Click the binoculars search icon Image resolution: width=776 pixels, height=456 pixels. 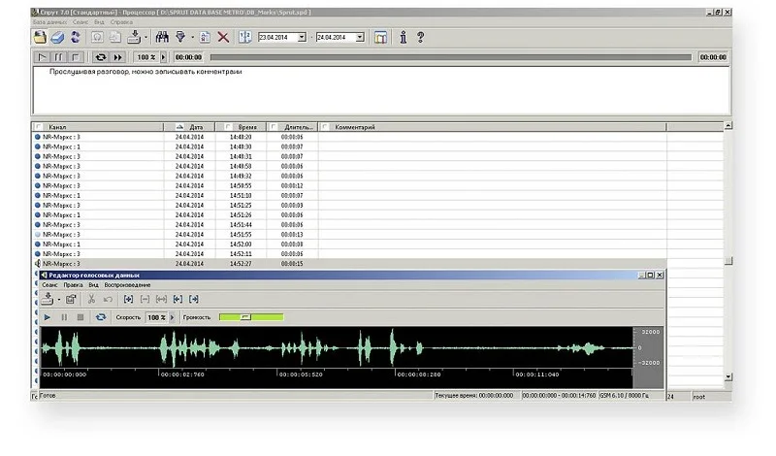point(162,37)
